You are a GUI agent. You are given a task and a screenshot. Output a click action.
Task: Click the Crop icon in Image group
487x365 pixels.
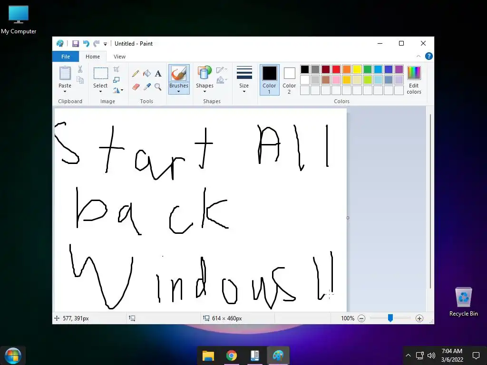pyautogui.click(x=116, y=69)
